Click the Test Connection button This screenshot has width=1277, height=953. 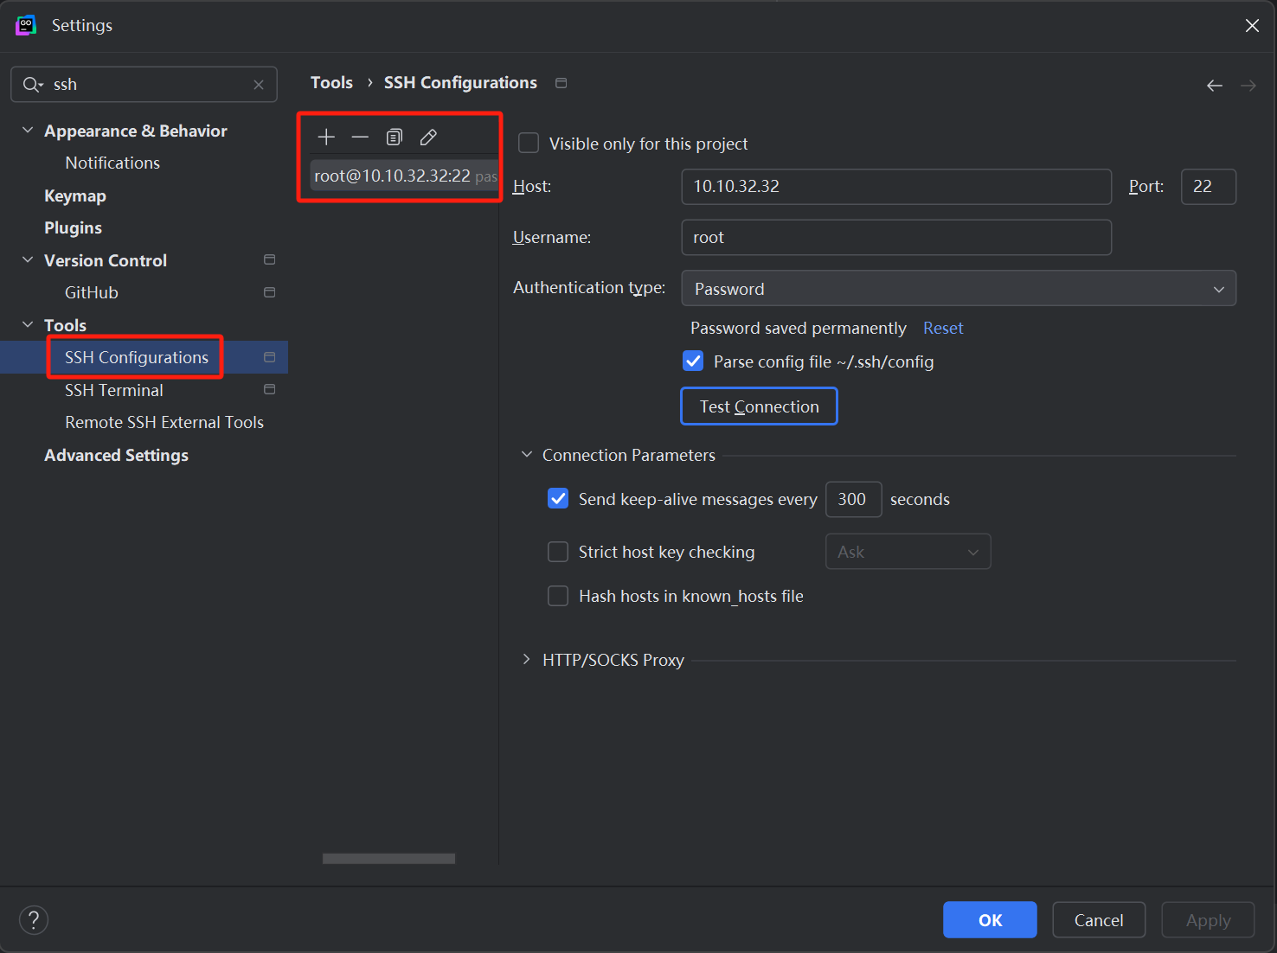pos(759,406)
